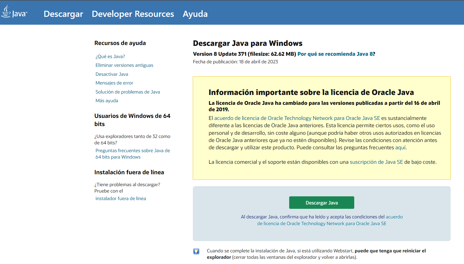464x264 pixels.
Task: Open the Ayuda menu item
Action: 195,14
